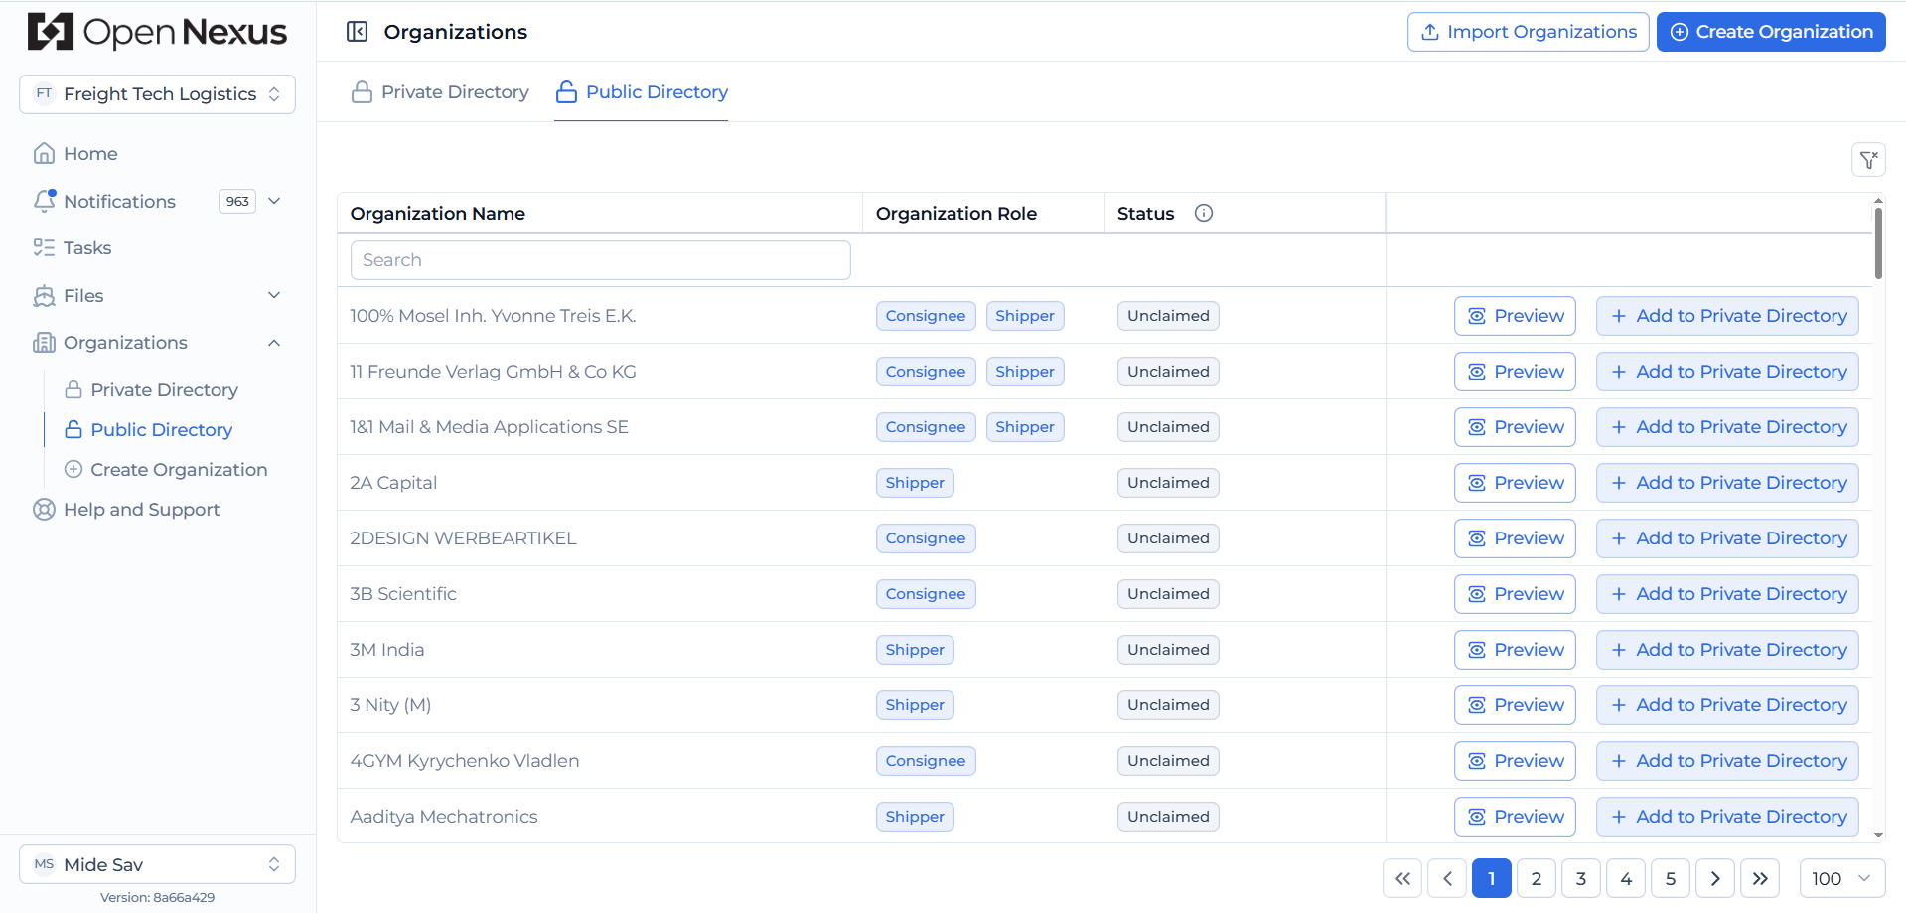Click the Import Organizations button
The height and width of the screenshot is (913, 1906).
(1529, 32)
